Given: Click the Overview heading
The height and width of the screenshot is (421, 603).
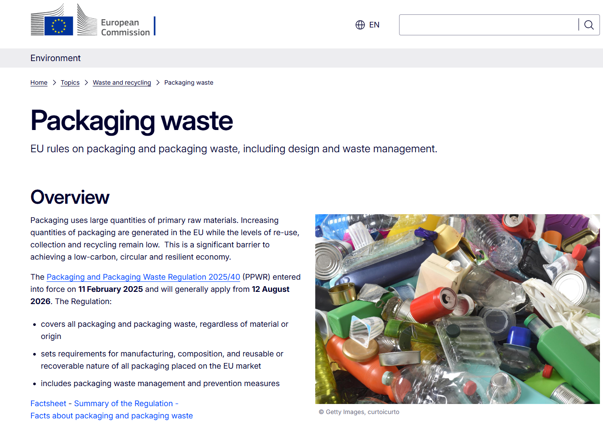Looking at the screenshot, I should (x=70, y=197).
